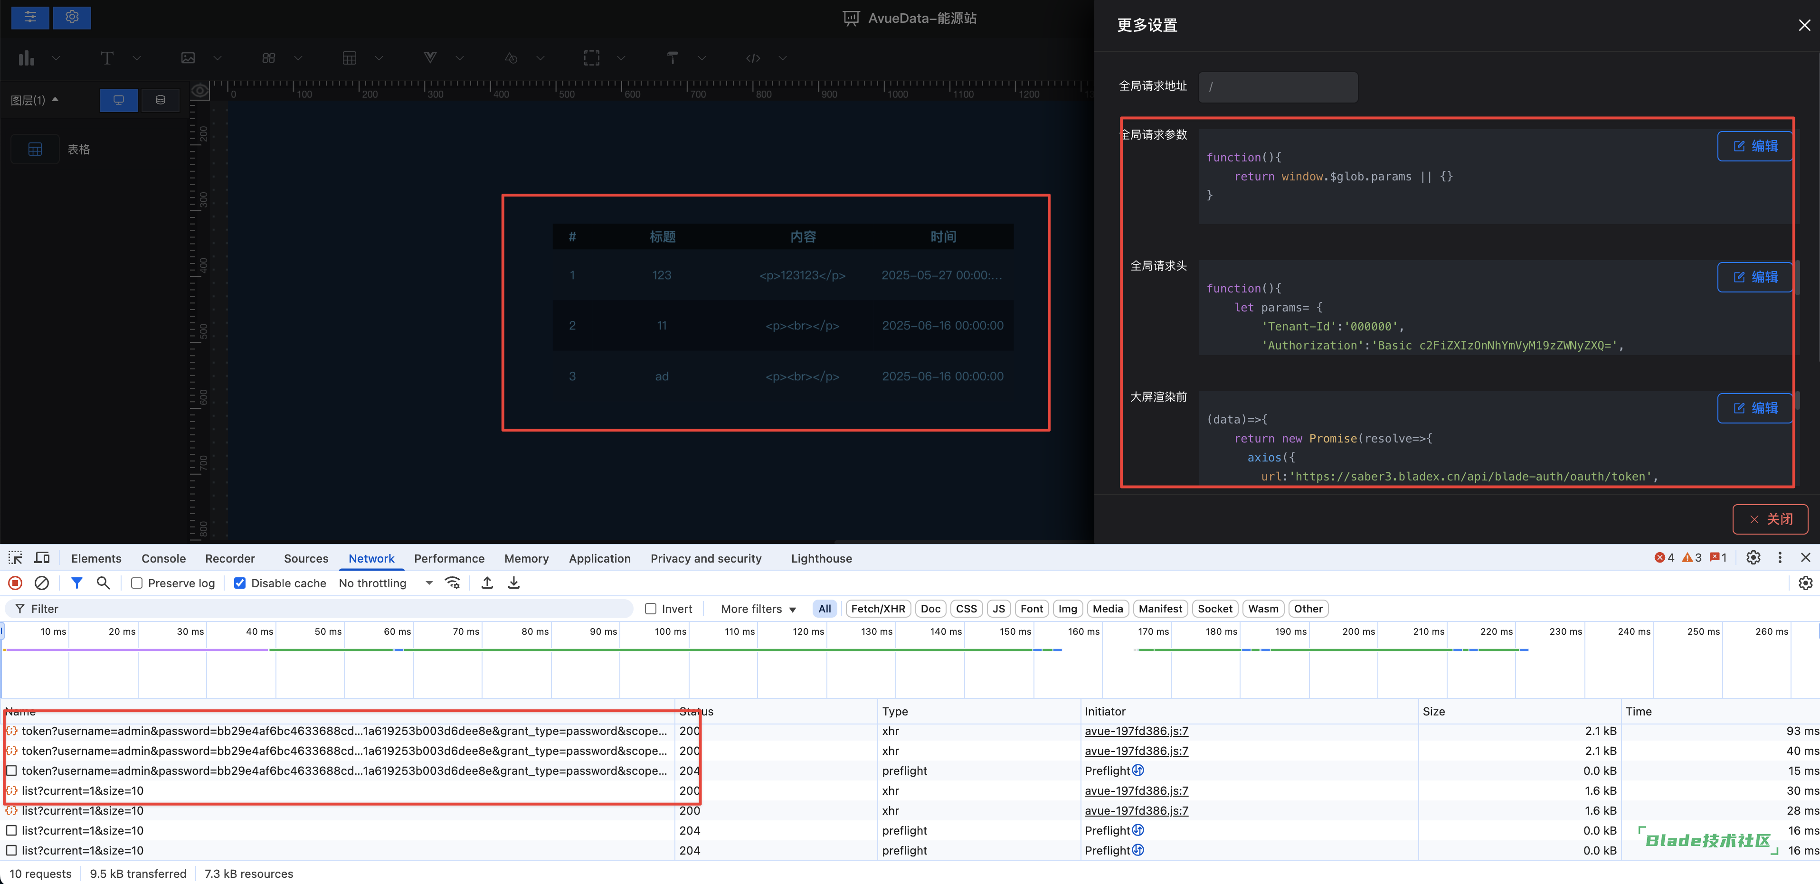Switch to the Elements tab

[x=96, y=558]
